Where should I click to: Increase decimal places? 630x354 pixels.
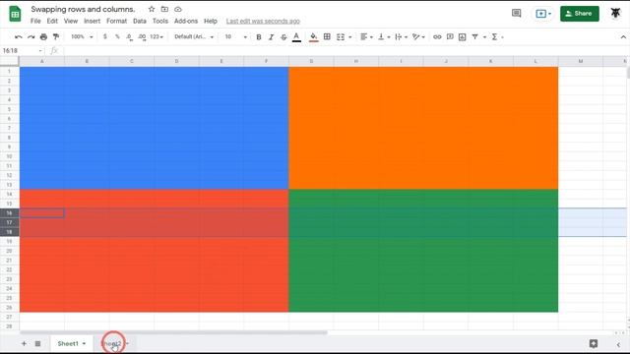click(142, 37)
